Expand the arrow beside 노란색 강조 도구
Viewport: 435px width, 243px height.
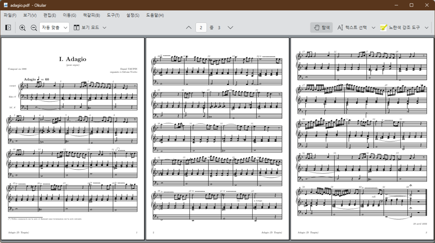coord(427,27)
